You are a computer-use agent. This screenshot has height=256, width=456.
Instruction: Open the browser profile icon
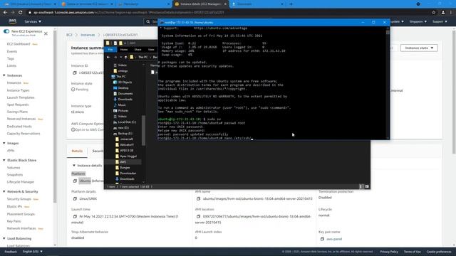pyautogui.click(x=443, y=13)
